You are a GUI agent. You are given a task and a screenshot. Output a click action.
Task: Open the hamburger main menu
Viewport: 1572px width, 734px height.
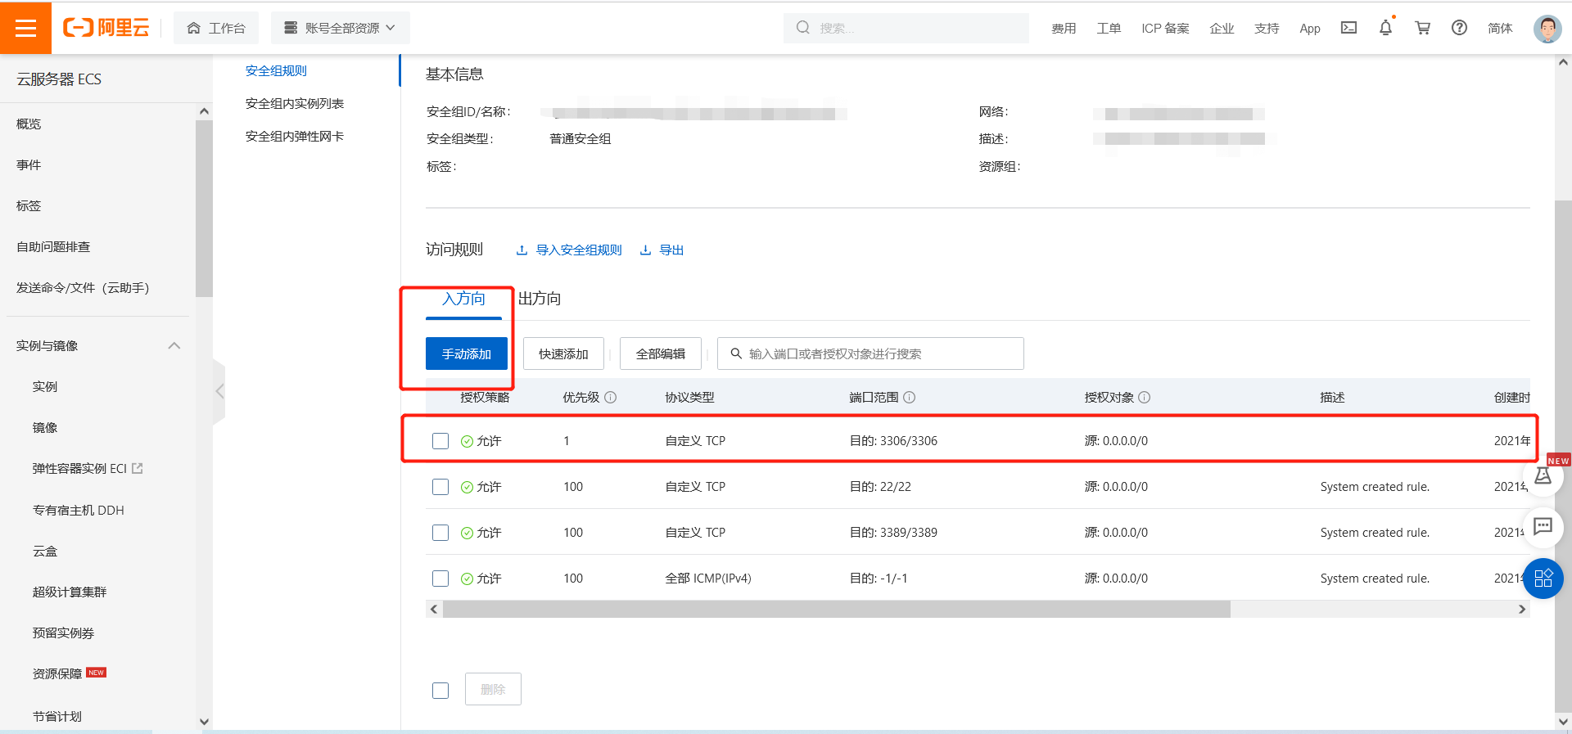[25, 28]
